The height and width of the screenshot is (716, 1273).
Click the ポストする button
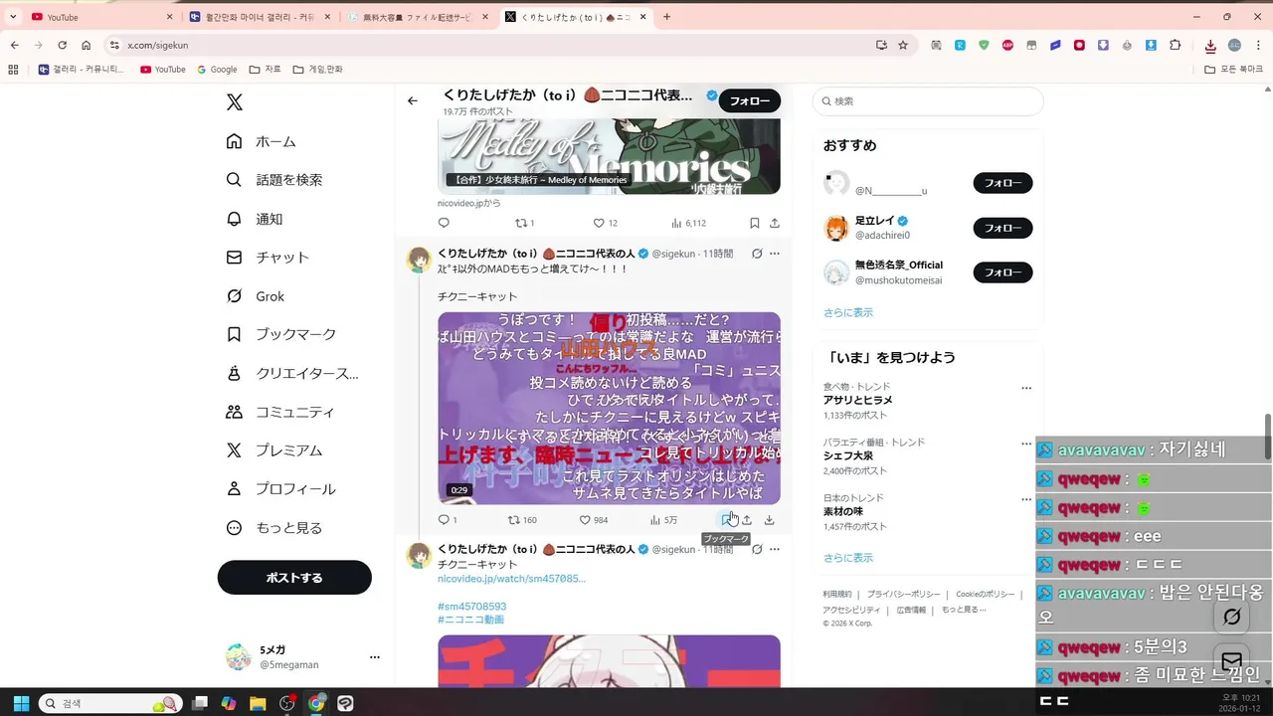[x=294, y=578]
